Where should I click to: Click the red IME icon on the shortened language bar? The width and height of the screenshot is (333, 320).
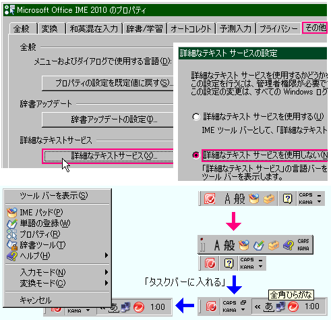click(210, 263)
